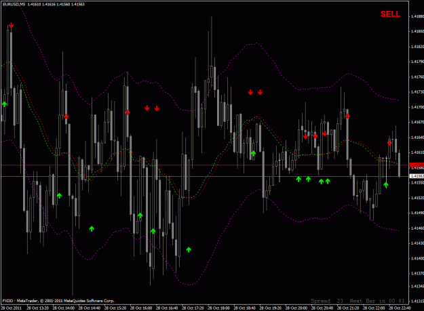Click the red price tag on the price axis
Image resolution: width=424 pixels, height=311 pixels.
pyautogui.click(x=417, y=165)
